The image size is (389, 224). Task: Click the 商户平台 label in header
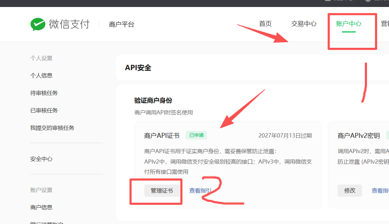pos(121,24)
